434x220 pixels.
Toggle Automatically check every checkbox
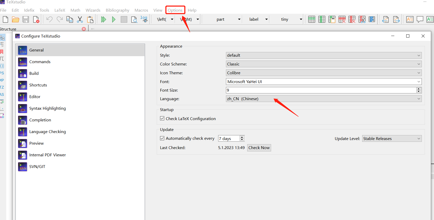[x=162, y=138]
